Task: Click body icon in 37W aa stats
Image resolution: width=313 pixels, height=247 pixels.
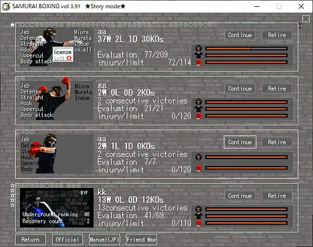Action: click(198, 56)
